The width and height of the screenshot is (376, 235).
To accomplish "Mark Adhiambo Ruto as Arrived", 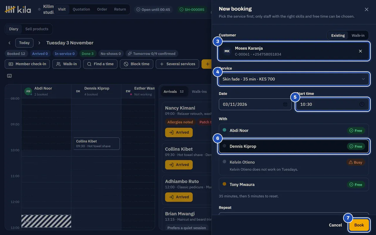I will pos(179,197).
